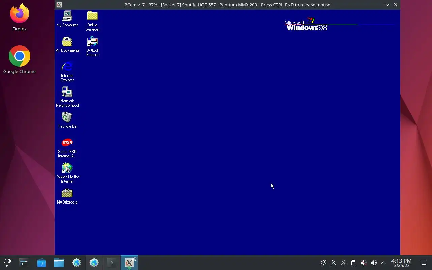
Task: Close the PCem v17 window
Action: click(396, 5)
